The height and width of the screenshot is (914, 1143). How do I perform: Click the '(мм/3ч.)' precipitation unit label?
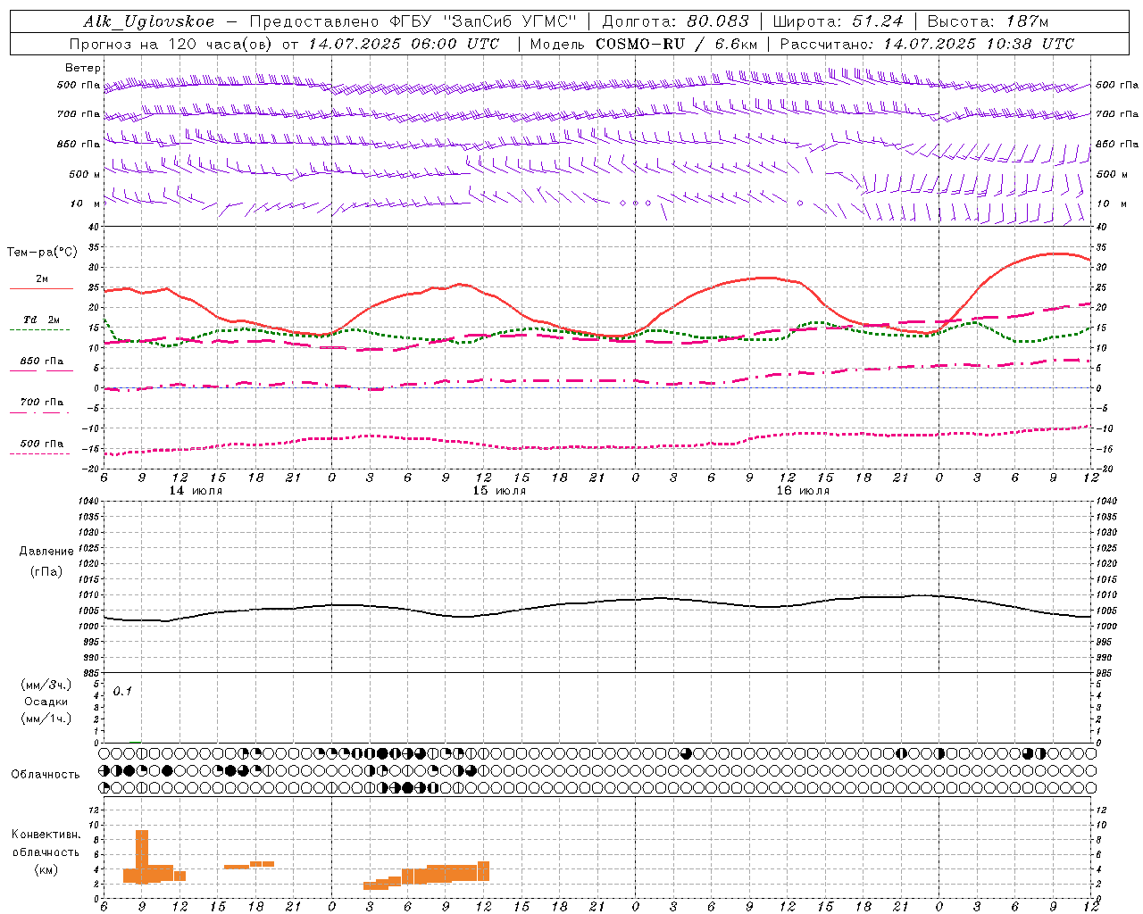pos(46,685)
